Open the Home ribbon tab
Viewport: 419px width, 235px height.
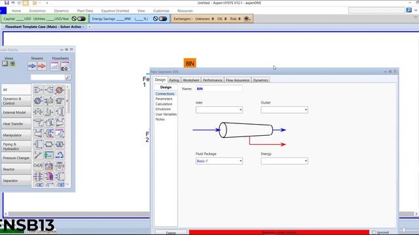pyautogui.click(x=16, y=10)
